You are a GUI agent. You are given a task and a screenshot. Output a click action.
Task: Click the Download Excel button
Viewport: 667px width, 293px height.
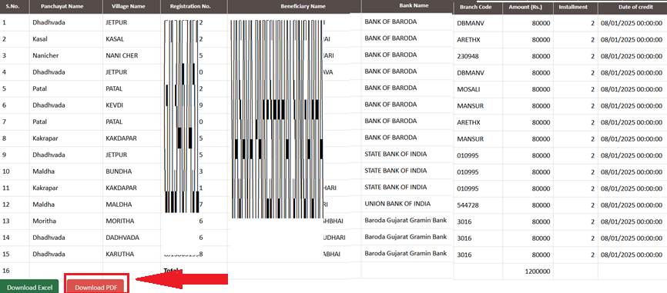29,287
